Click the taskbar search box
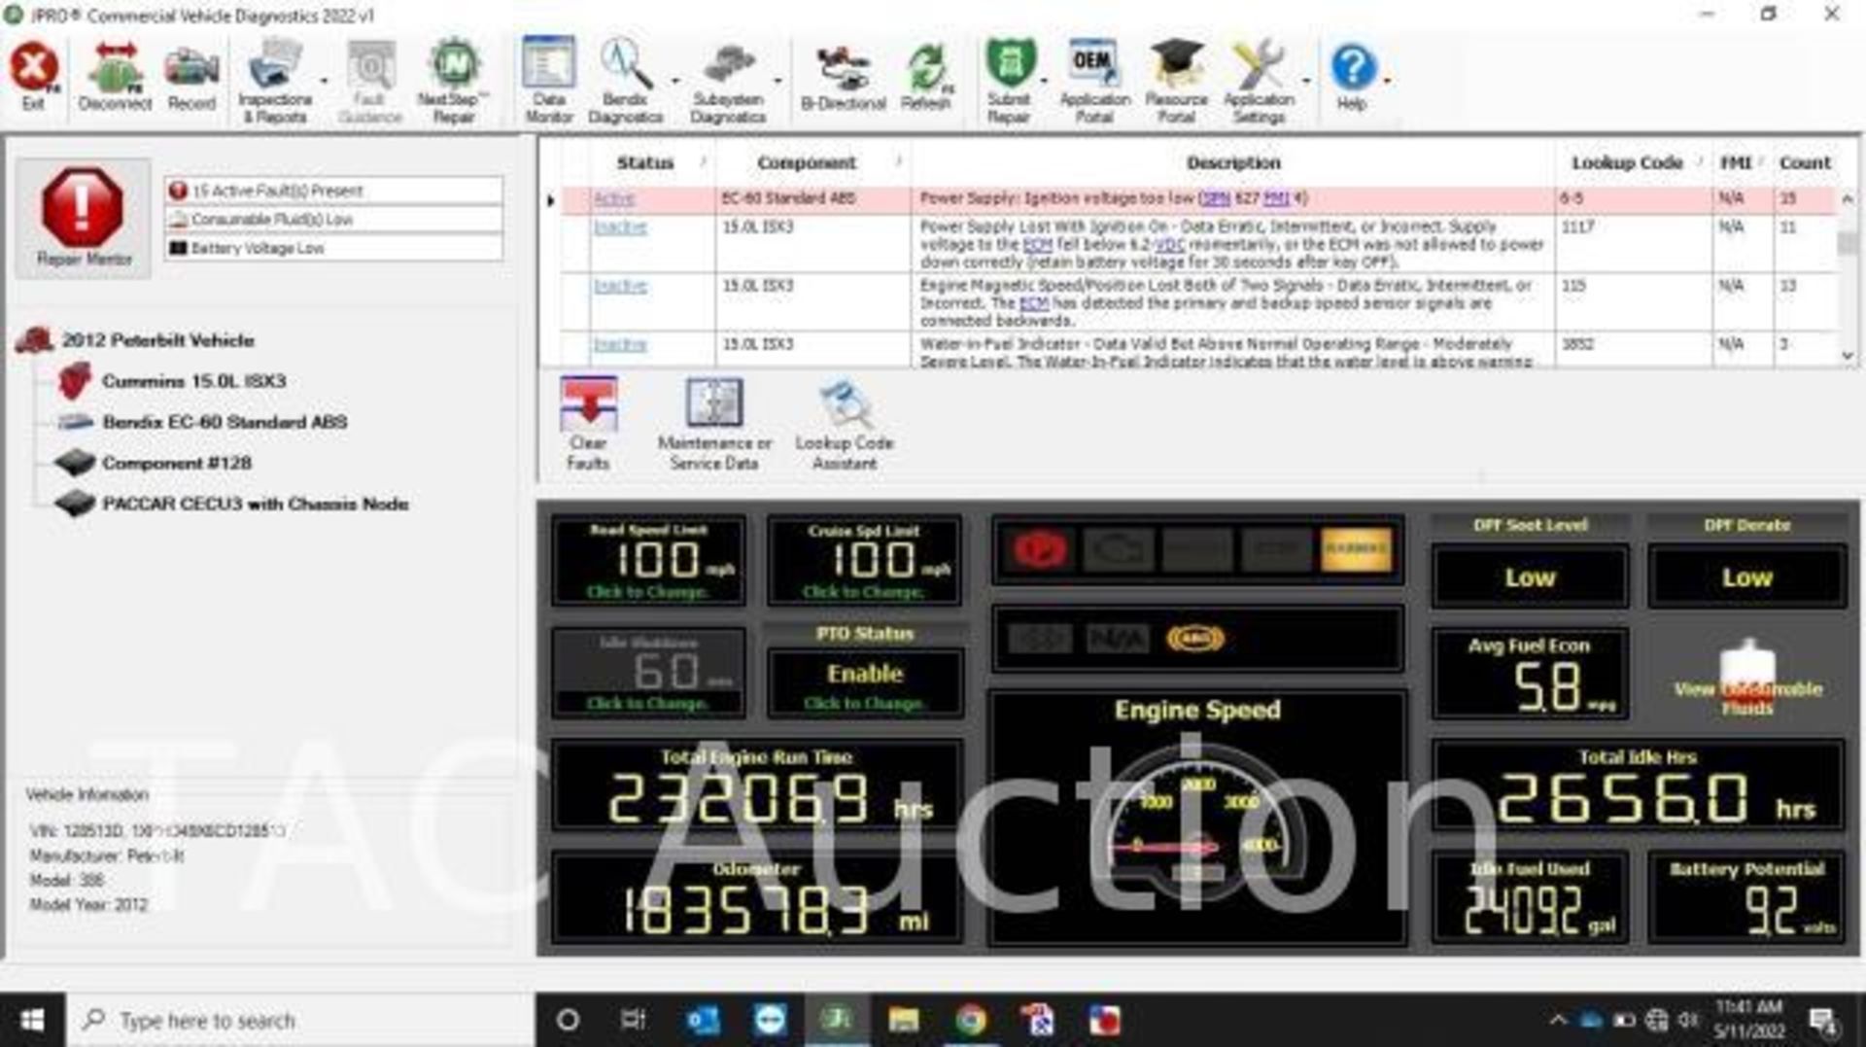1866x1047 pixels. (x=301, y=1020)
